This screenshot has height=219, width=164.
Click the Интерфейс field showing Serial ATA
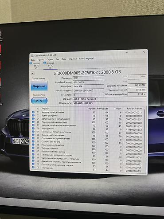pyautogui.click(x=88, y=86)
